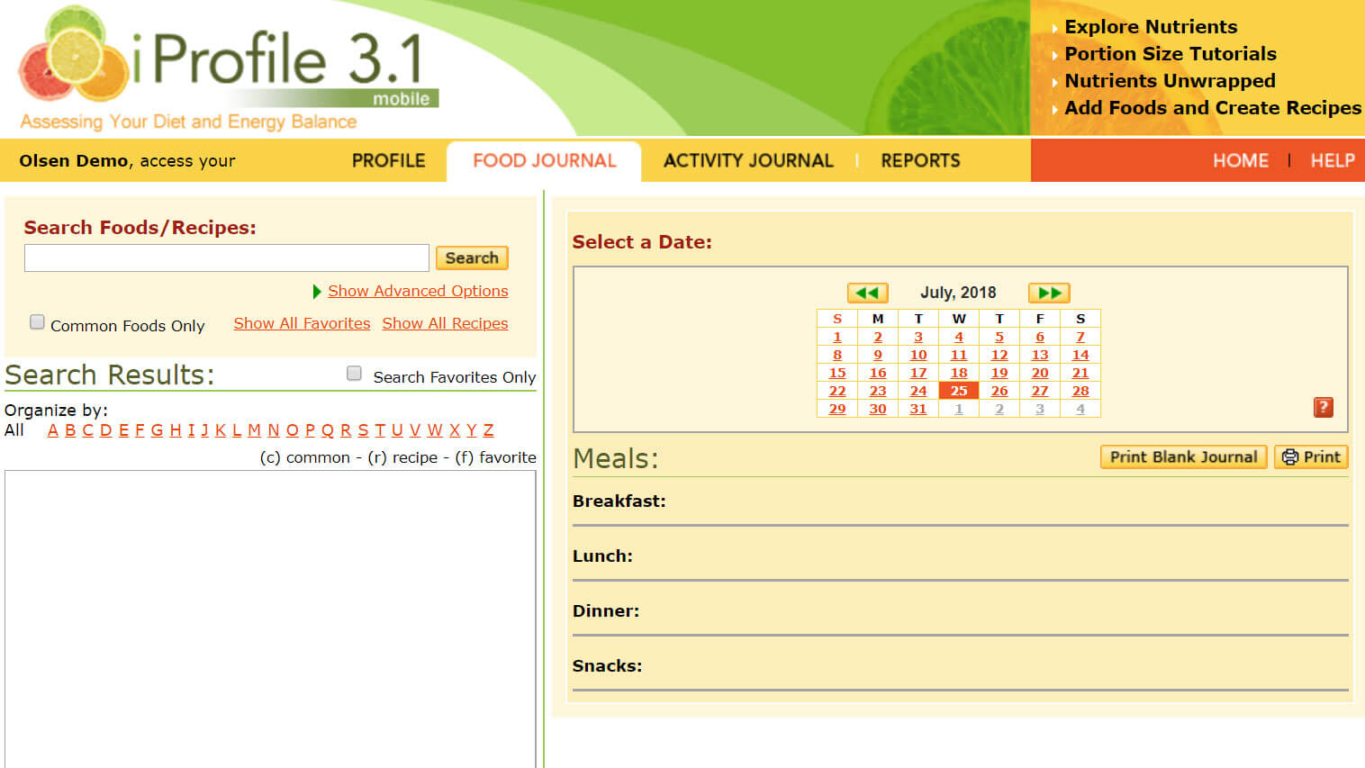This screenshot has height=768, width=1365.
Task: Select July 21 in the calendar
Action: pyautogui.click(x=1080, y=373)
